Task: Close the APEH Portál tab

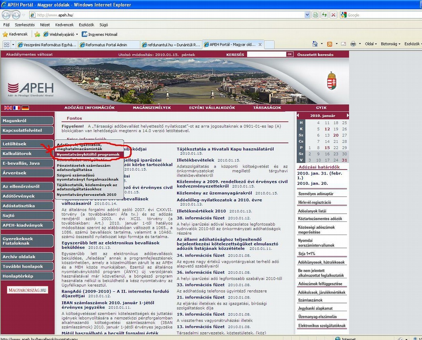Action: click(260, 44)
